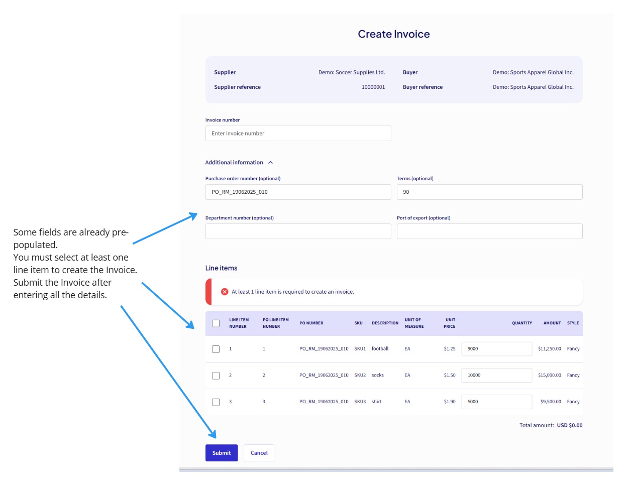The width and height of the screenshot is (626, 487).
Task: Open PO_RM_19062025_010 link on the football row
Action: [x=324, y=348]
